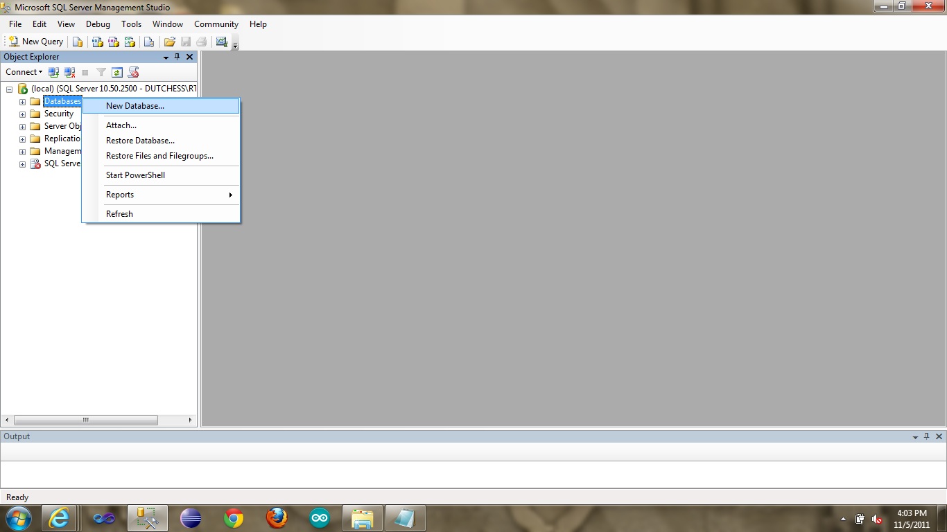Select the DMX query toolbar icon

(x=113, y=42)
